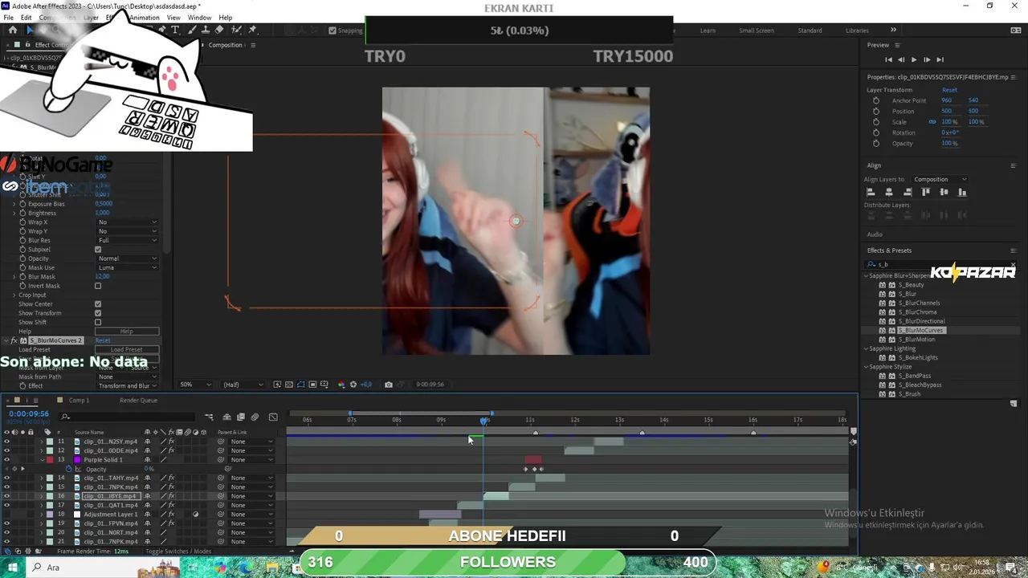Open the File menu

(8, 18)
